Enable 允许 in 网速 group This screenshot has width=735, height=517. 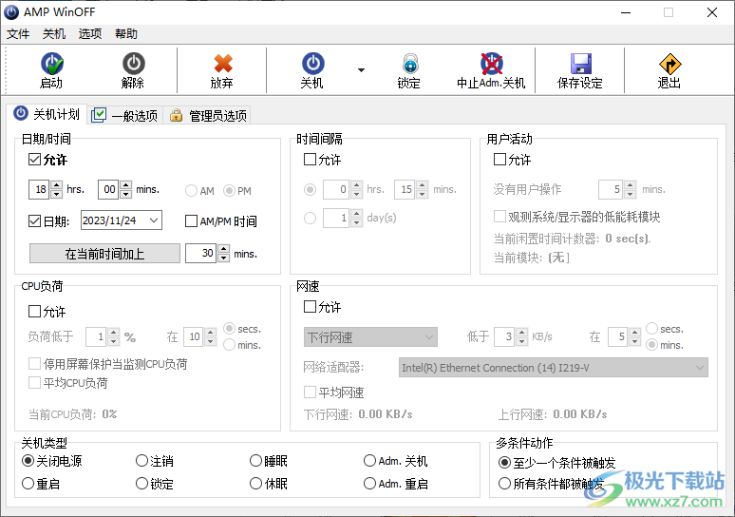pyautogui.click(x=310, y=307)
